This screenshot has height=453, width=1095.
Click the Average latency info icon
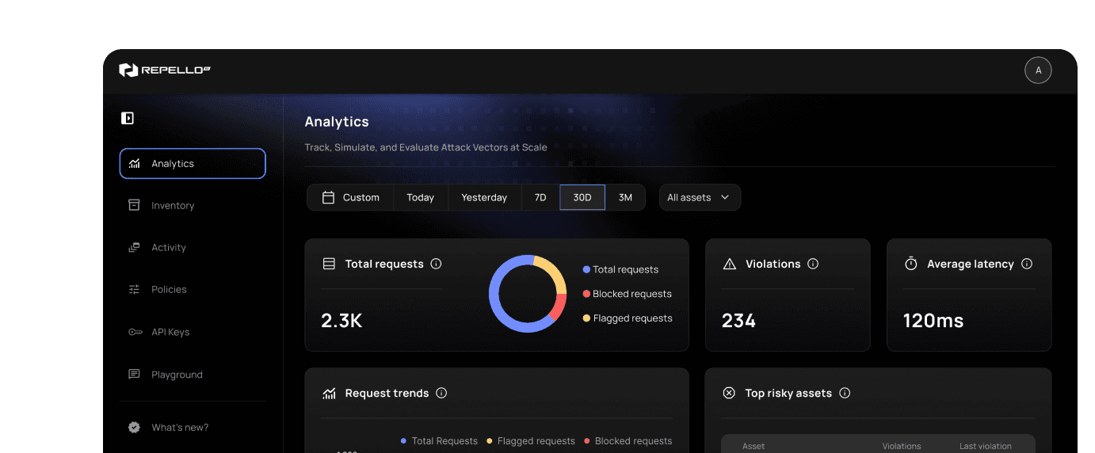[1027, 265]
